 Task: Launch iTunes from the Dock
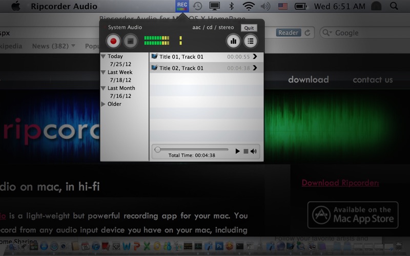coord(95,246)
